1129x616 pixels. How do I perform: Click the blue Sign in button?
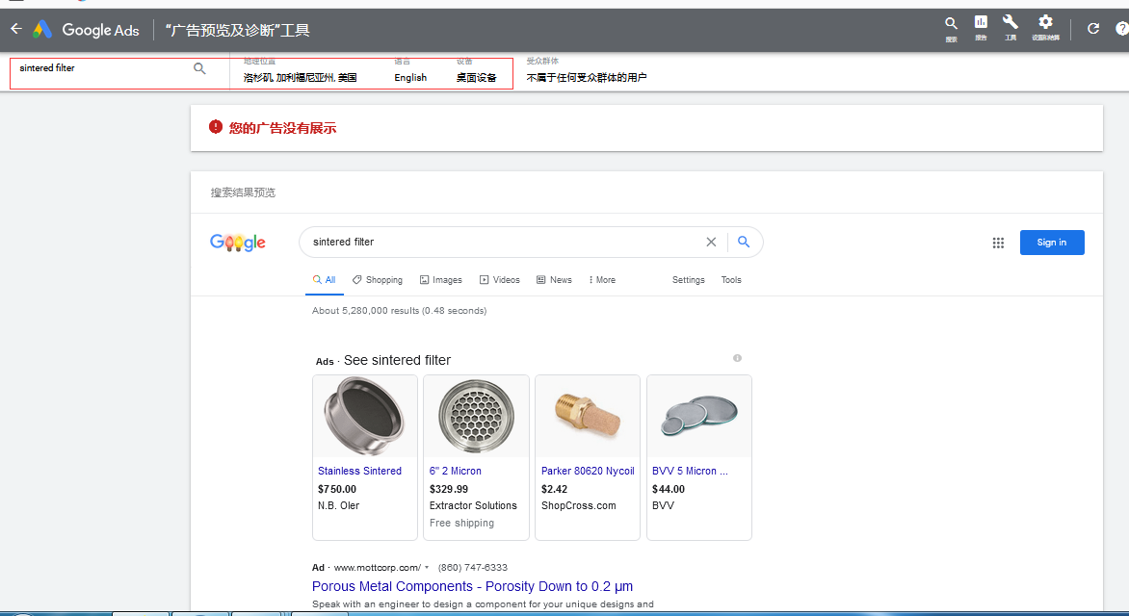coord(1051,243)
